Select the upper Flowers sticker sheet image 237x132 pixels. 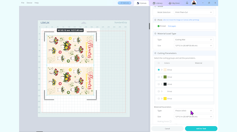pos(70,49)
